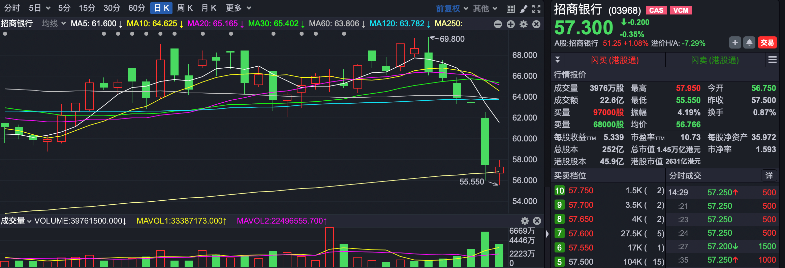
Task: Open the 均线 indicator type dropdown
Action: [x=54, y=24]
